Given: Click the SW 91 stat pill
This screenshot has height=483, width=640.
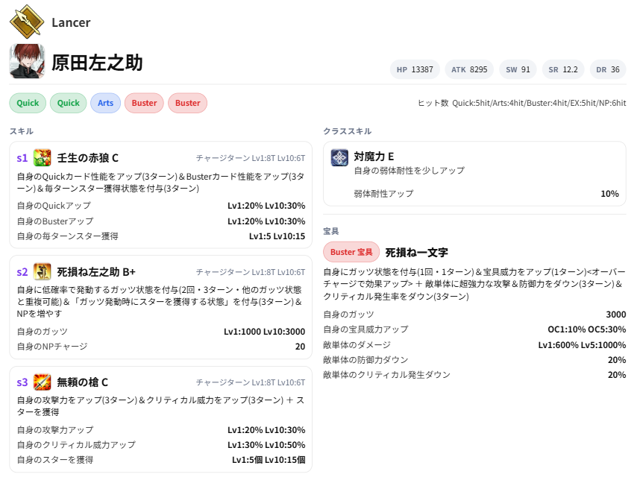Looking at the screenshot, I should coord(518,69).
